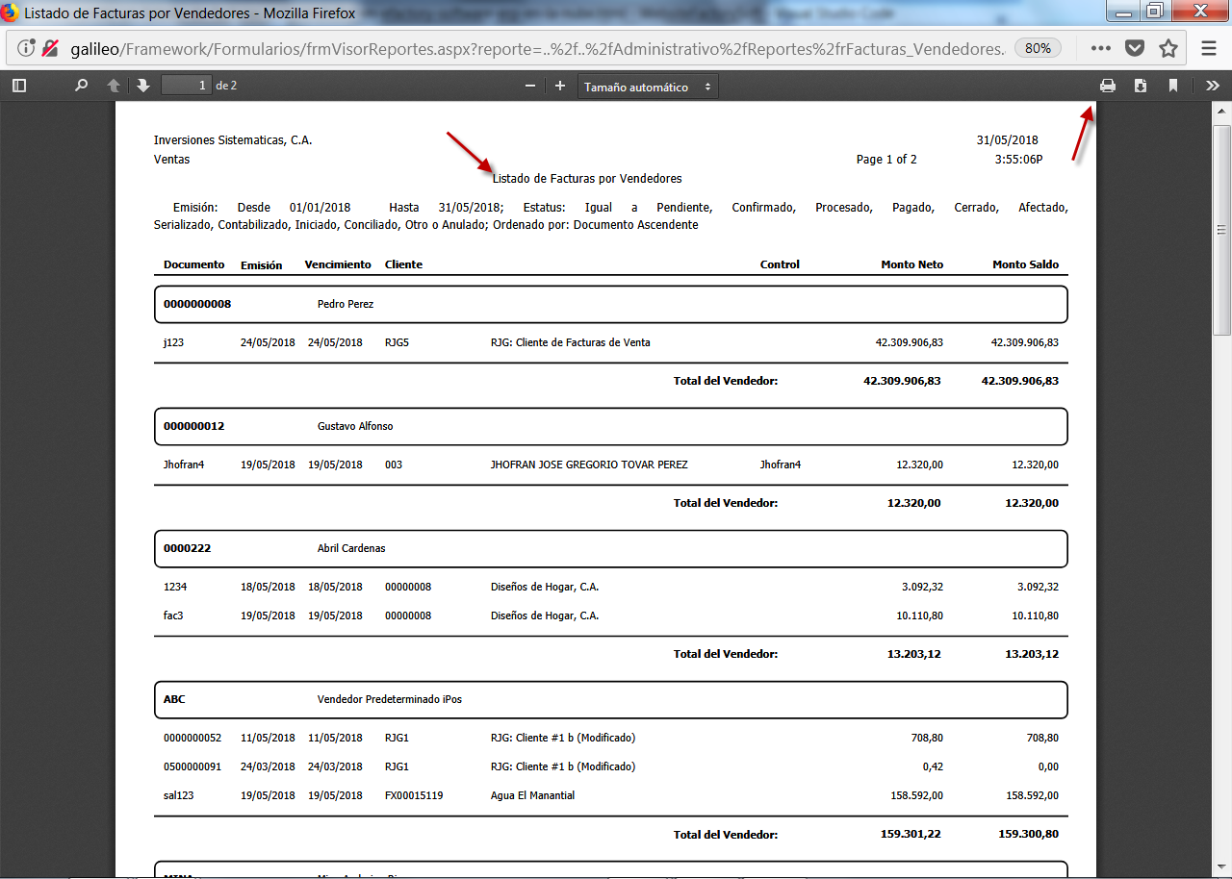Viewport: 1232px width, 879px height.
Task: Go to previous page with up arrow
Action: [114, 86]
